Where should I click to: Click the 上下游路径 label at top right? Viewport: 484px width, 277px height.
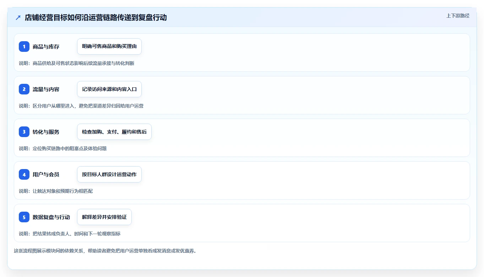tap(458, 16)
